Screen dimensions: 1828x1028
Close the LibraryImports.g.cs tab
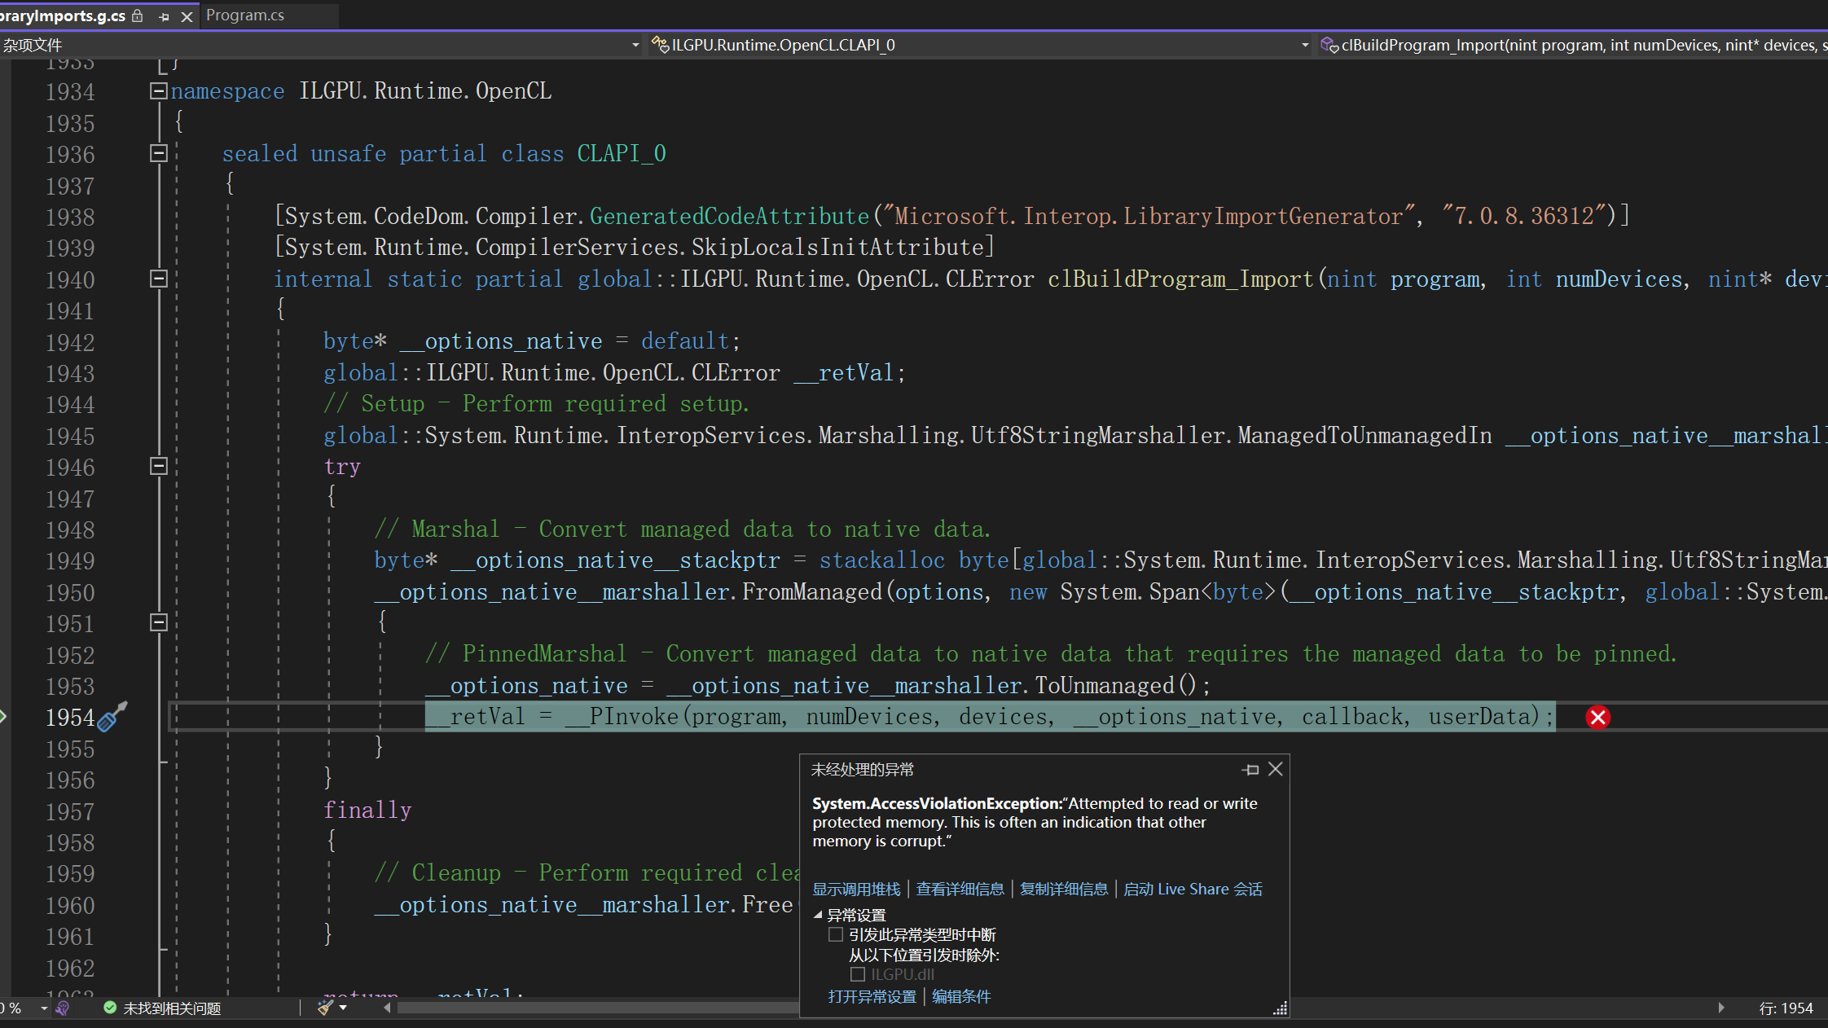[x=187, y=16]
